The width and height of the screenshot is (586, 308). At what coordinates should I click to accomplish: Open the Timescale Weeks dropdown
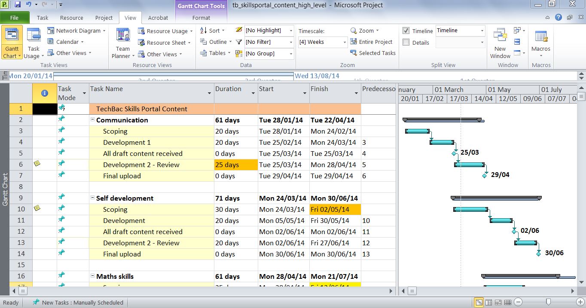coord(344,42)
